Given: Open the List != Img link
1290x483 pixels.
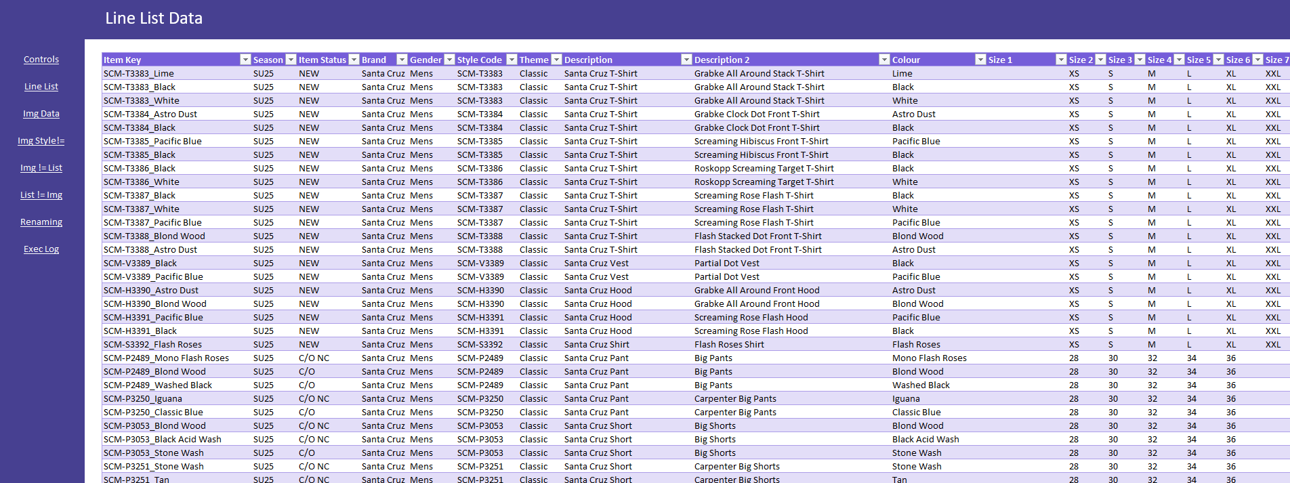Looking at the screenshot, I should coord(41,195).
